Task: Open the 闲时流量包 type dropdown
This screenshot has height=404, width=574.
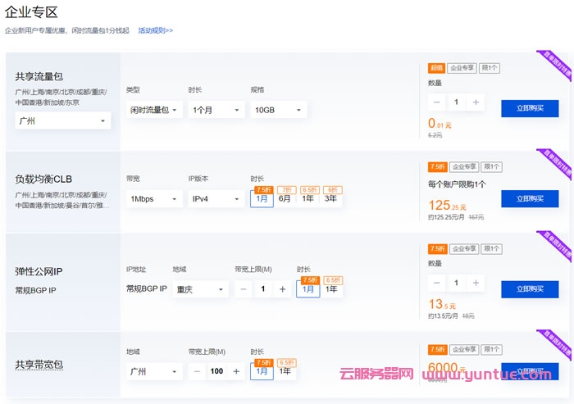Action: pyautogui.click(x=154, y=110)
